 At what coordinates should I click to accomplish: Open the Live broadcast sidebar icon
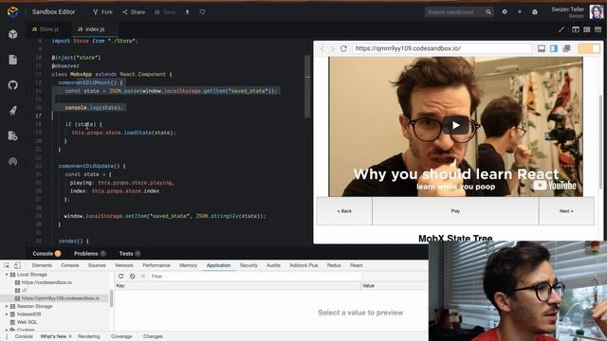(x=12, y=162)
